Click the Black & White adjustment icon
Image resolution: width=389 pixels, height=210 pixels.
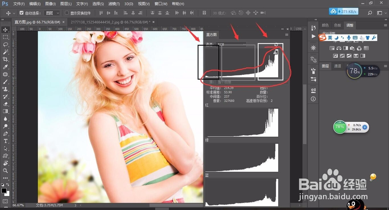click(x=345, y=48)
